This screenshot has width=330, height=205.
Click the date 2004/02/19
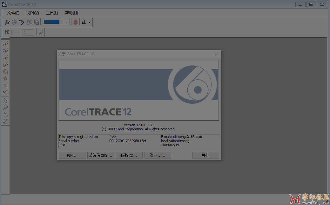pos(170,145)
